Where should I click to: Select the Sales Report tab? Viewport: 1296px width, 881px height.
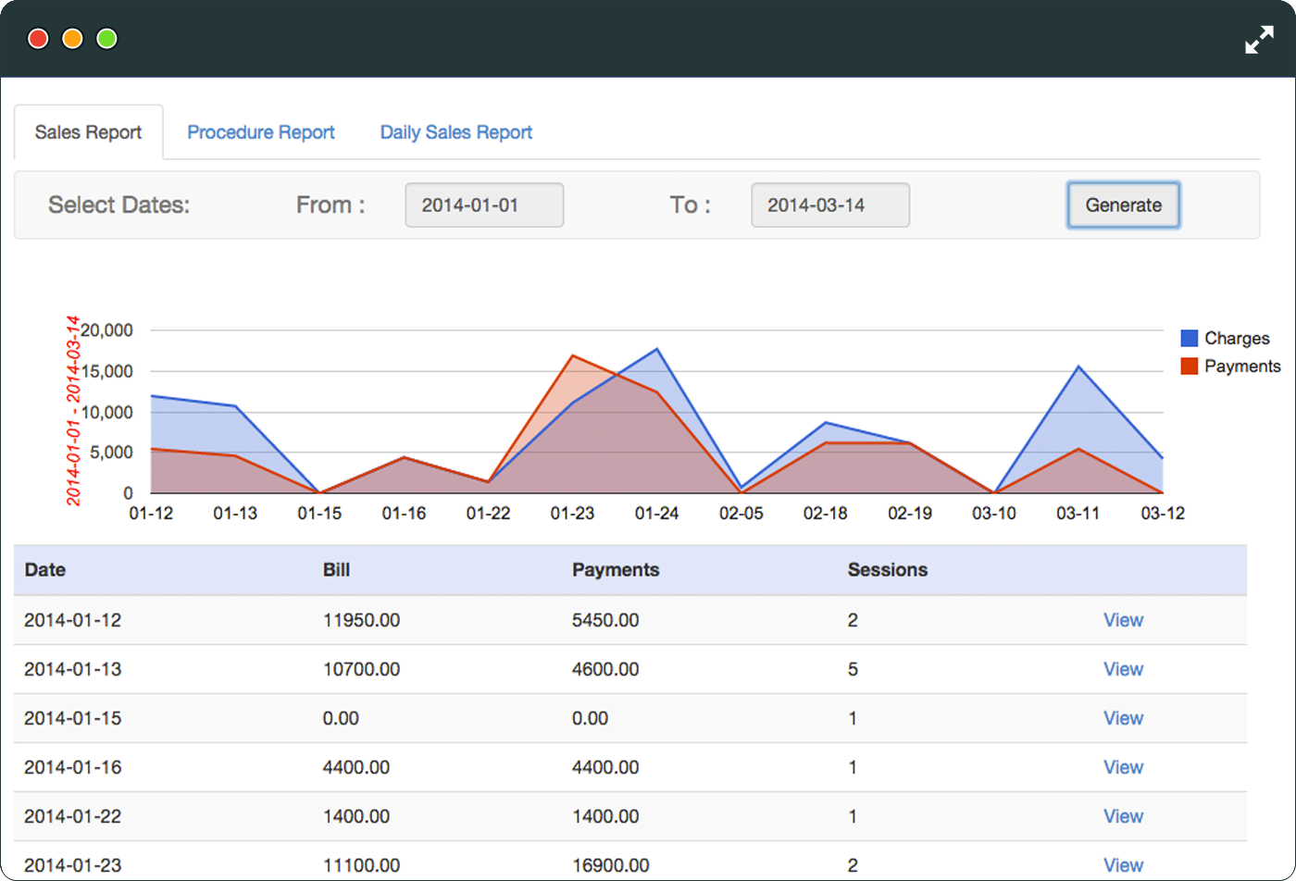click(x=88, y=132)
